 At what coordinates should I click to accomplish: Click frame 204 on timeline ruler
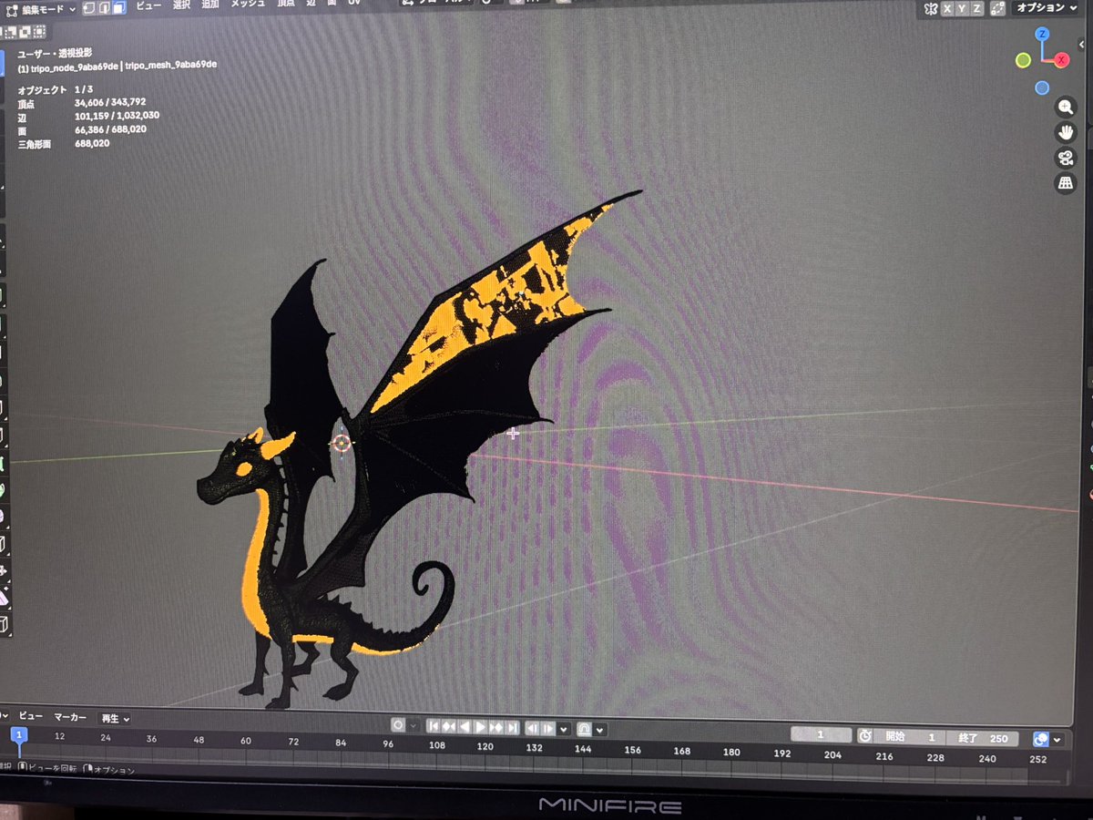pyautogui.click(x=833, y=753)
